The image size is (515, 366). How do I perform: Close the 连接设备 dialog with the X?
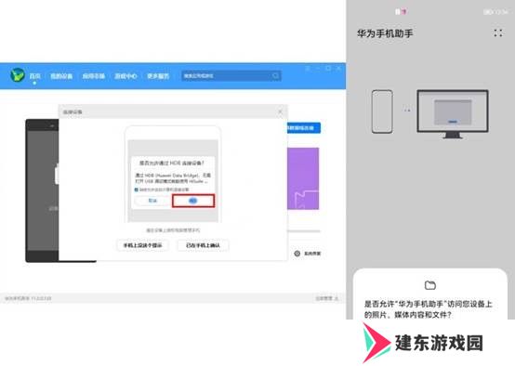[280, 111]
